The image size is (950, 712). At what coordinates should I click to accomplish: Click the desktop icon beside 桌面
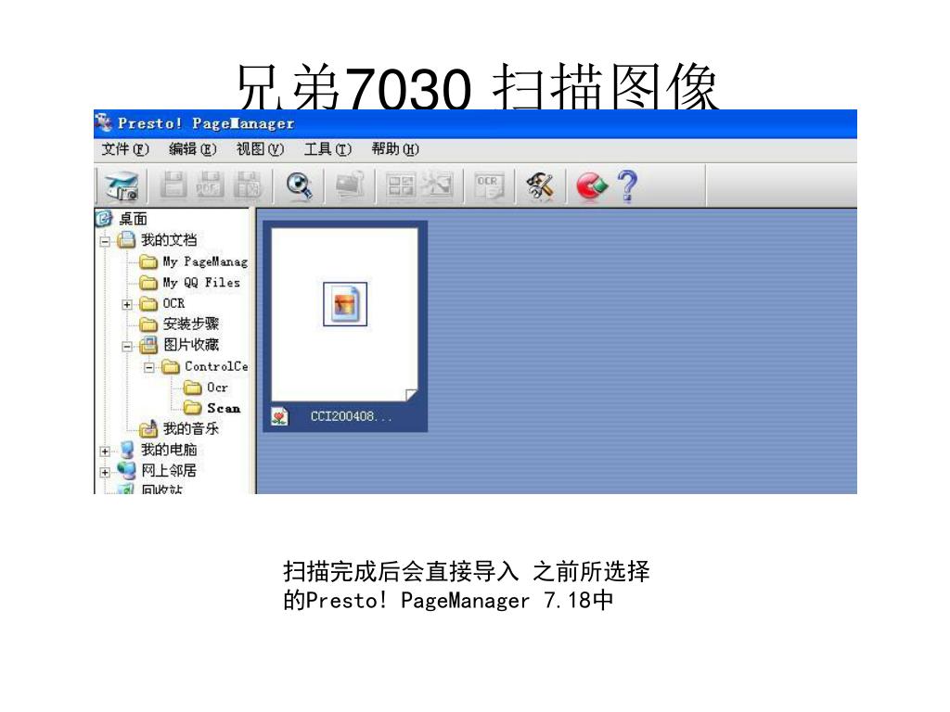coord(104,218)
